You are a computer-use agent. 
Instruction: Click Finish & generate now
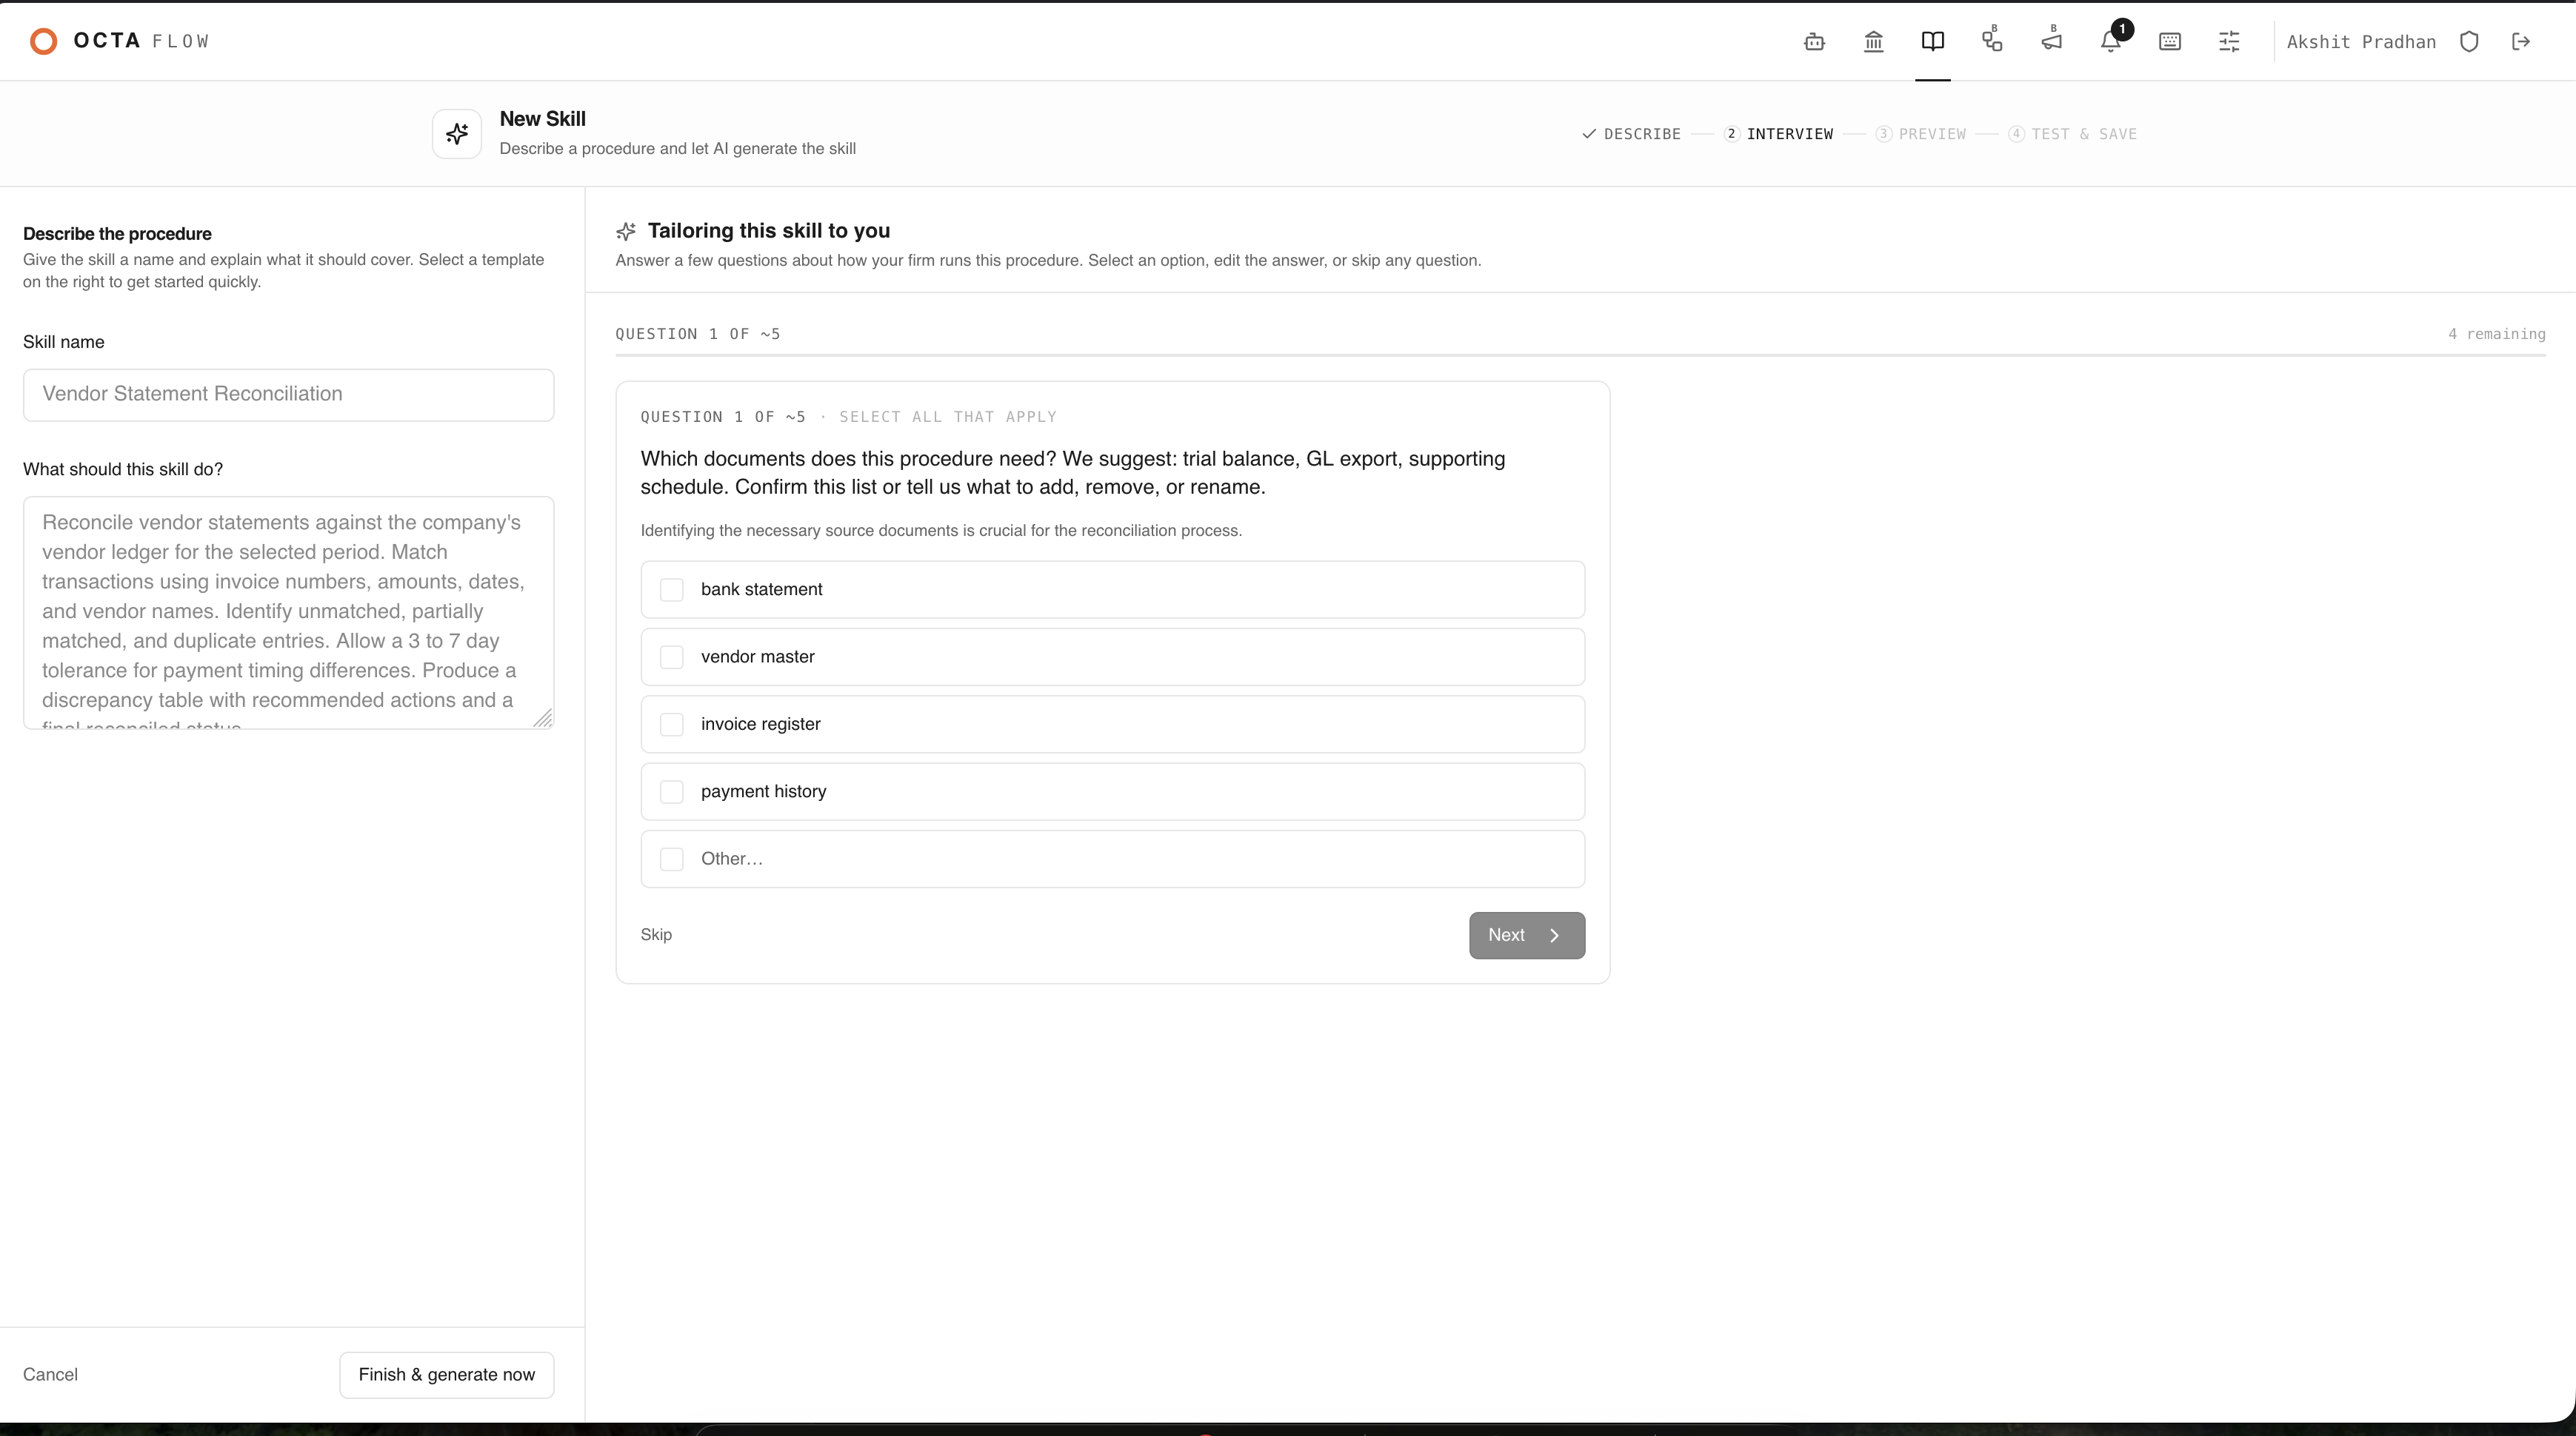447,1375
